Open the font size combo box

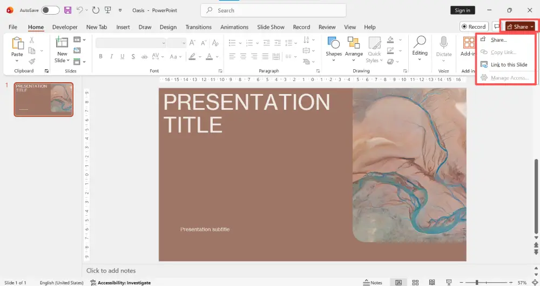177,43
